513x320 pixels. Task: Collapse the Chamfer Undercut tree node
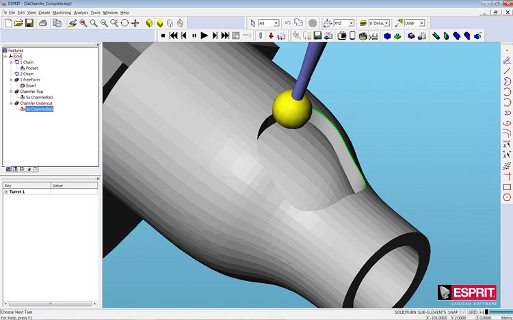(11, 103)
